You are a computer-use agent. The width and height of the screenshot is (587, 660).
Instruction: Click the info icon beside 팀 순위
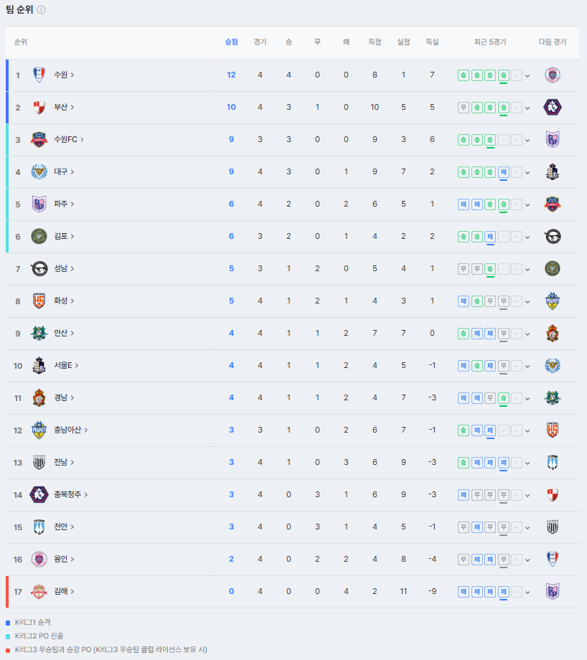click(41, 9)
